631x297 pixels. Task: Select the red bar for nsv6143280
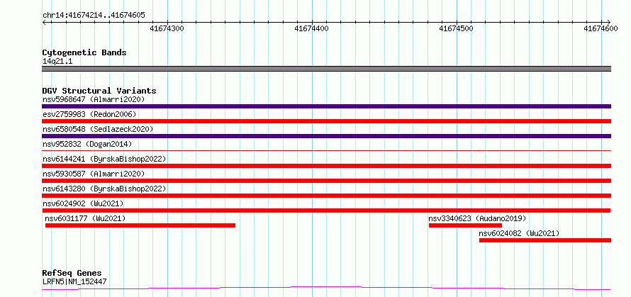tap(326, 196)
